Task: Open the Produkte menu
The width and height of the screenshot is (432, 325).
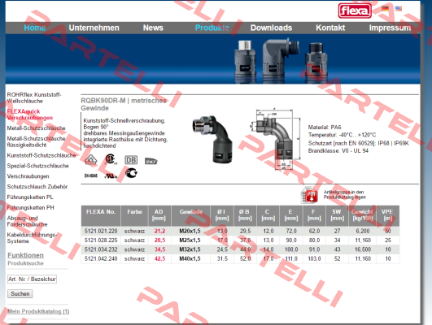Action: pyautogui.click(x=212, y=28)
